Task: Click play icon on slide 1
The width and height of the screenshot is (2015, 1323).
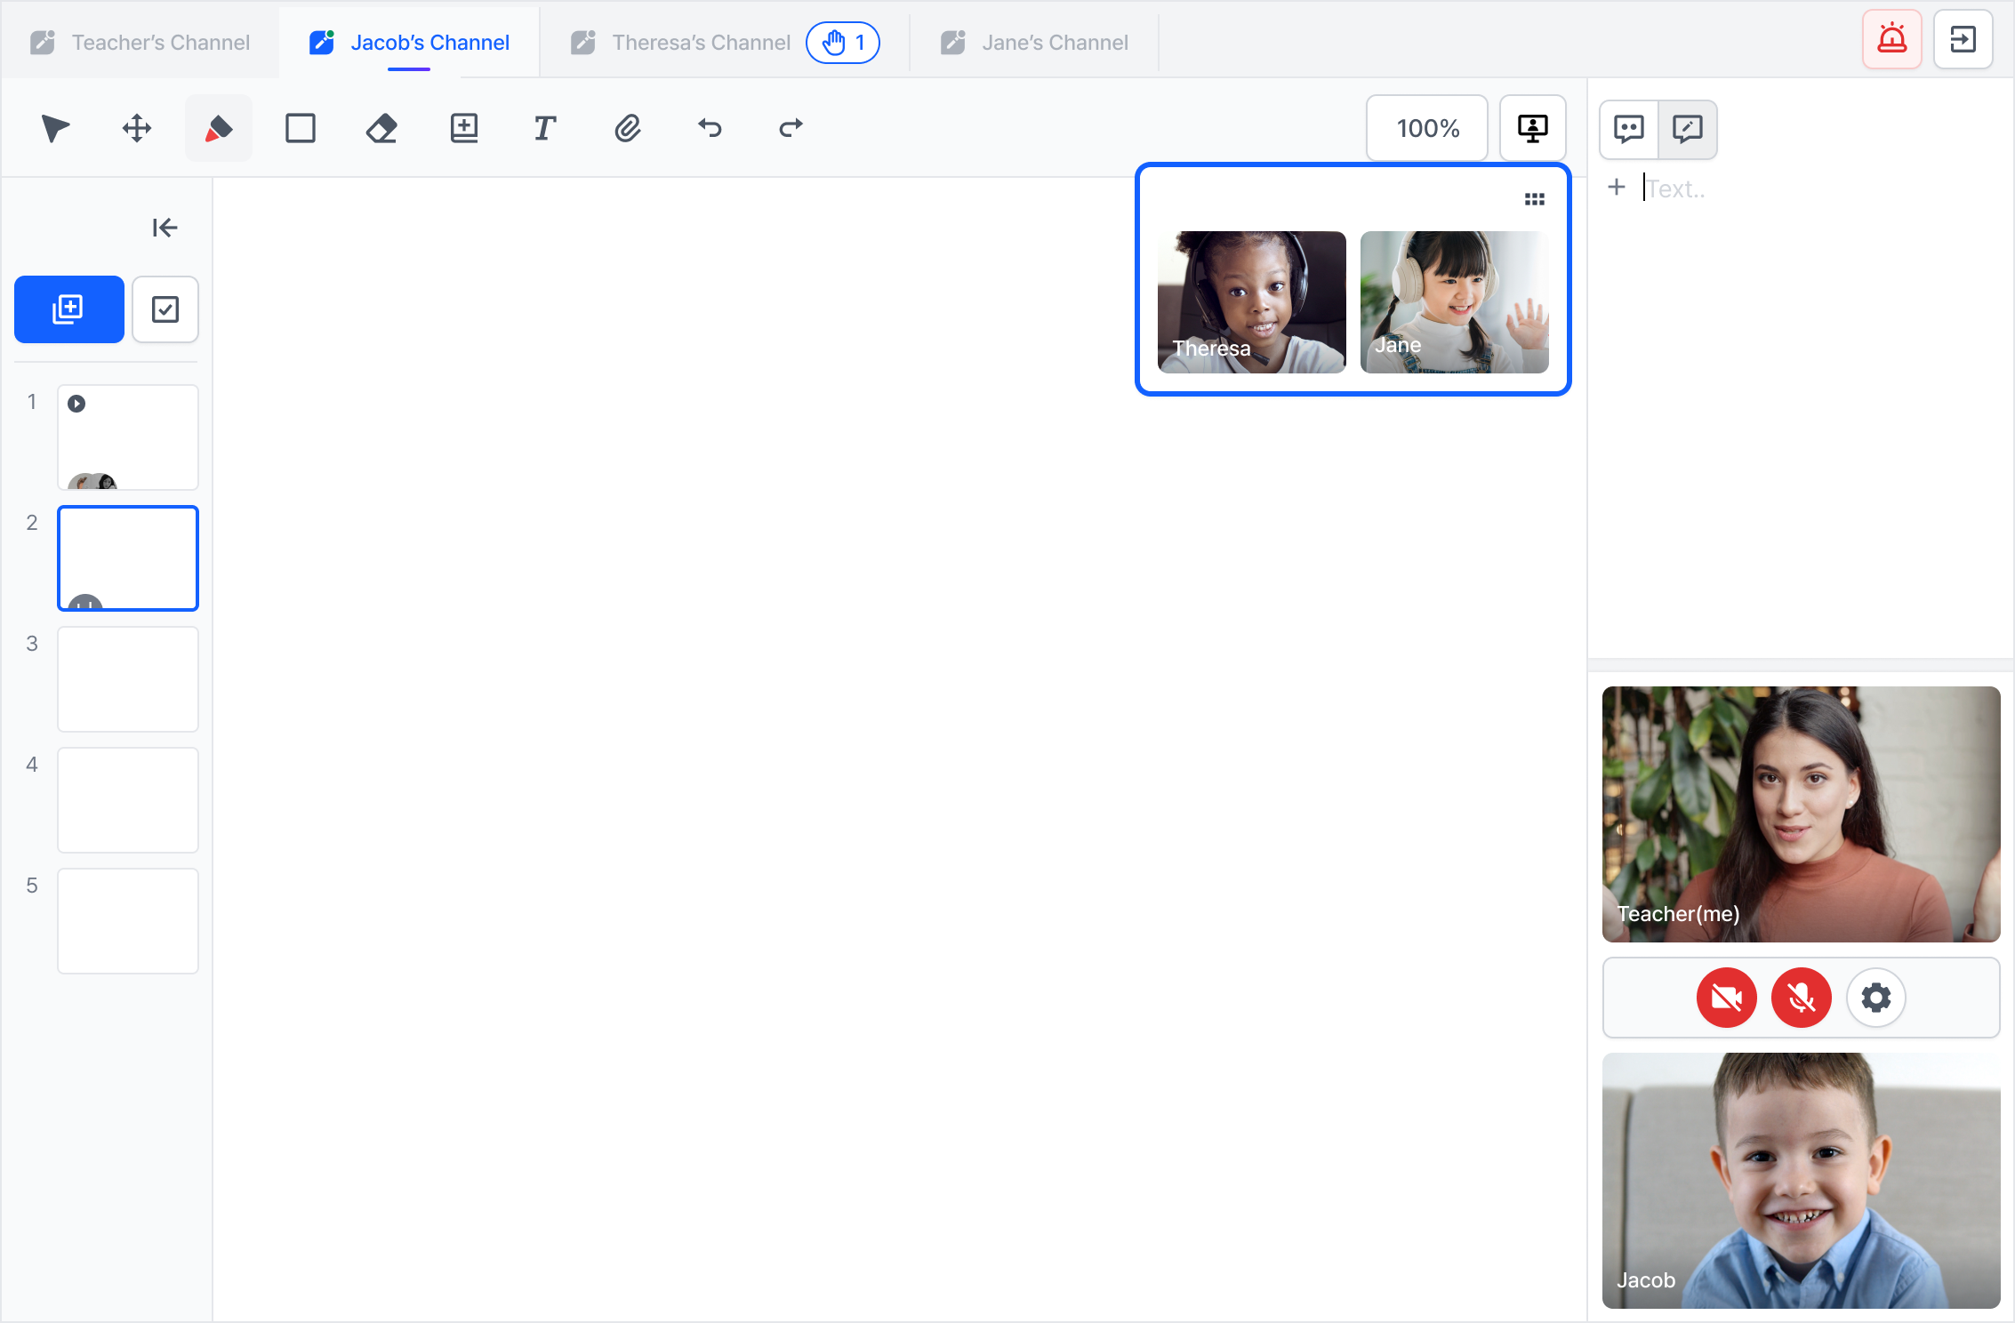Action: click(76, 404)
